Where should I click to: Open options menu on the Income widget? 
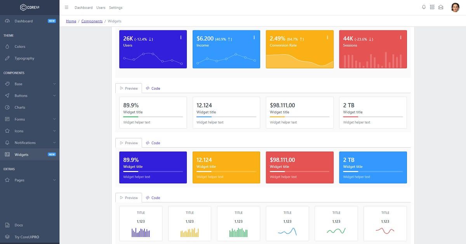click(254, 37)
